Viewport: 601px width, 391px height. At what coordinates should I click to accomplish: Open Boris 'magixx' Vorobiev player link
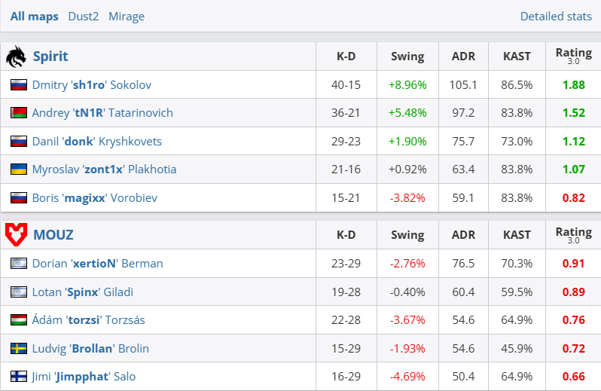point(94,198)
